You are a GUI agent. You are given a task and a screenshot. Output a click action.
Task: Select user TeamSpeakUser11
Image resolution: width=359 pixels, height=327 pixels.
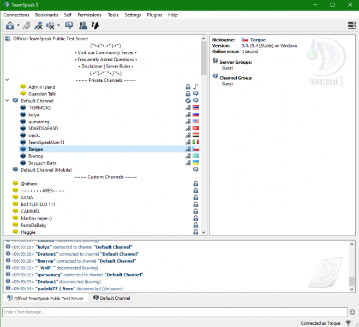click(46, 142)
